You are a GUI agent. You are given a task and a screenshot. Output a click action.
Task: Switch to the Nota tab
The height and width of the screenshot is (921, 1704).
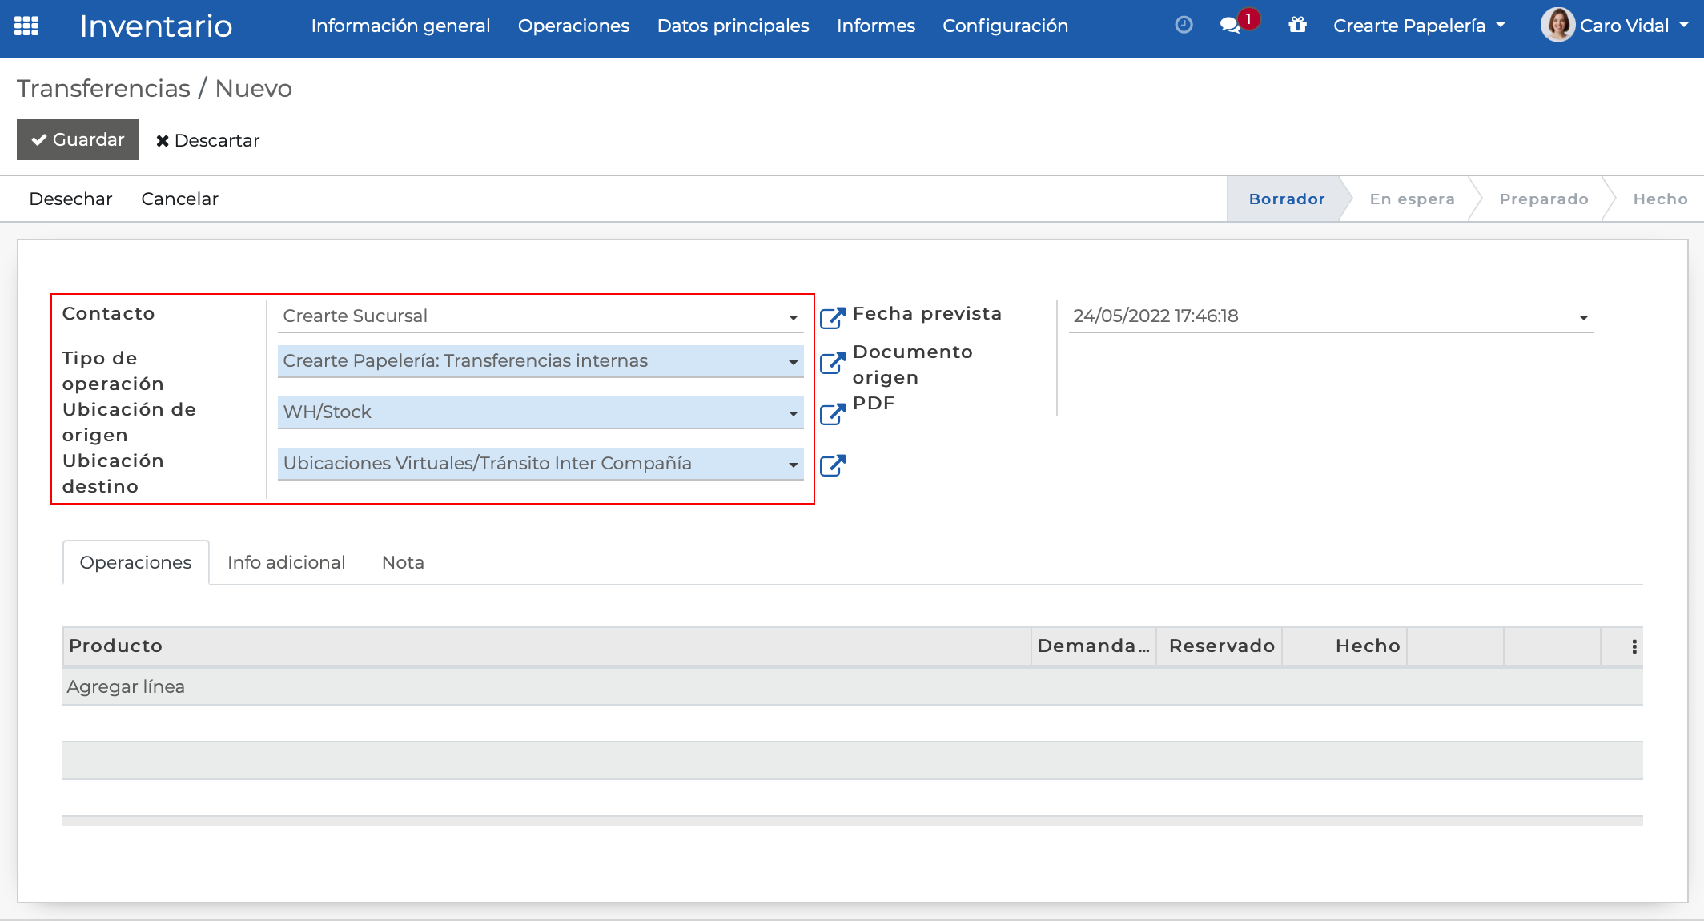point(402,561)
